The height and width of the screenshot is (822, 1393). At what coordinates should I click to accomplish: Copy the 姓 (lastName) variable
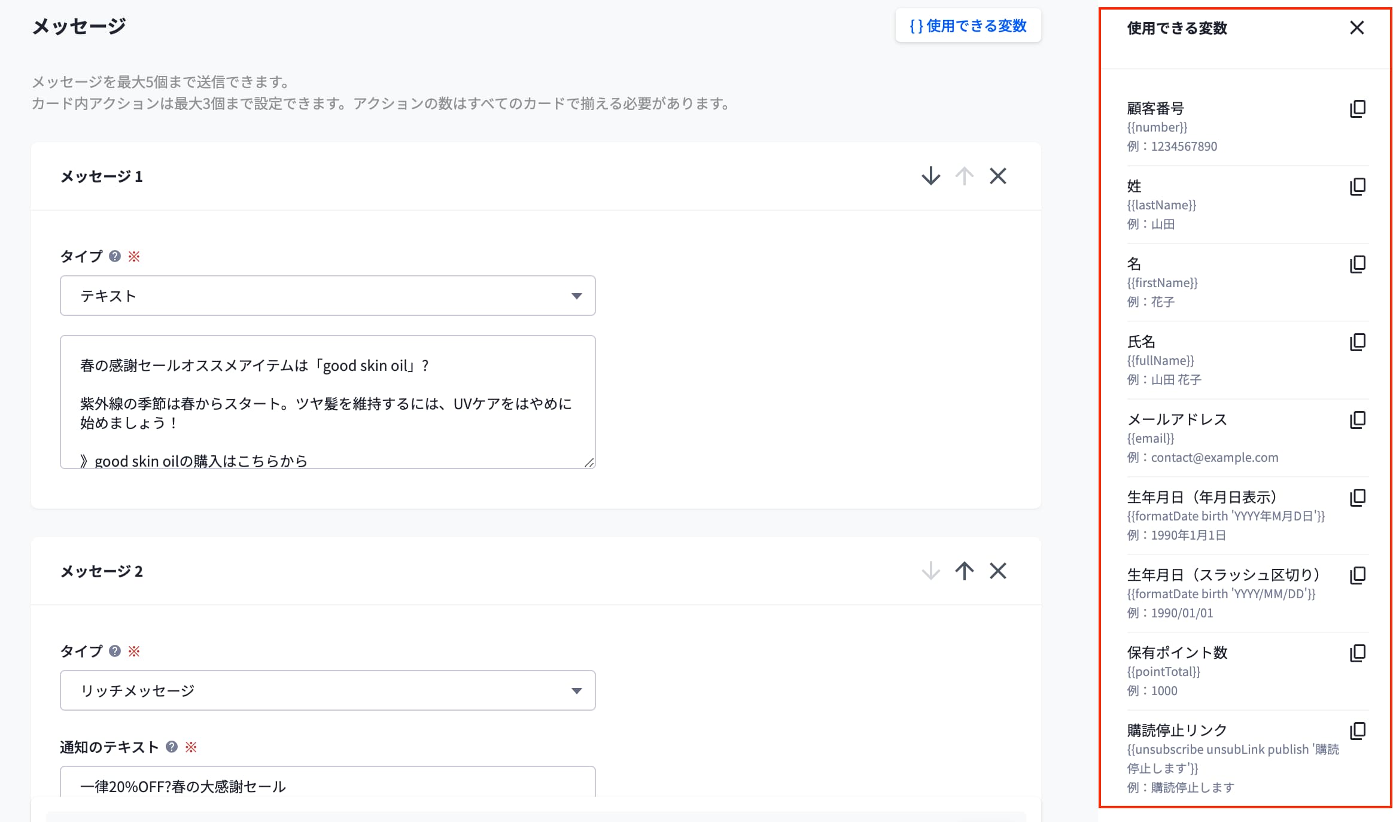coord(1358,186)
